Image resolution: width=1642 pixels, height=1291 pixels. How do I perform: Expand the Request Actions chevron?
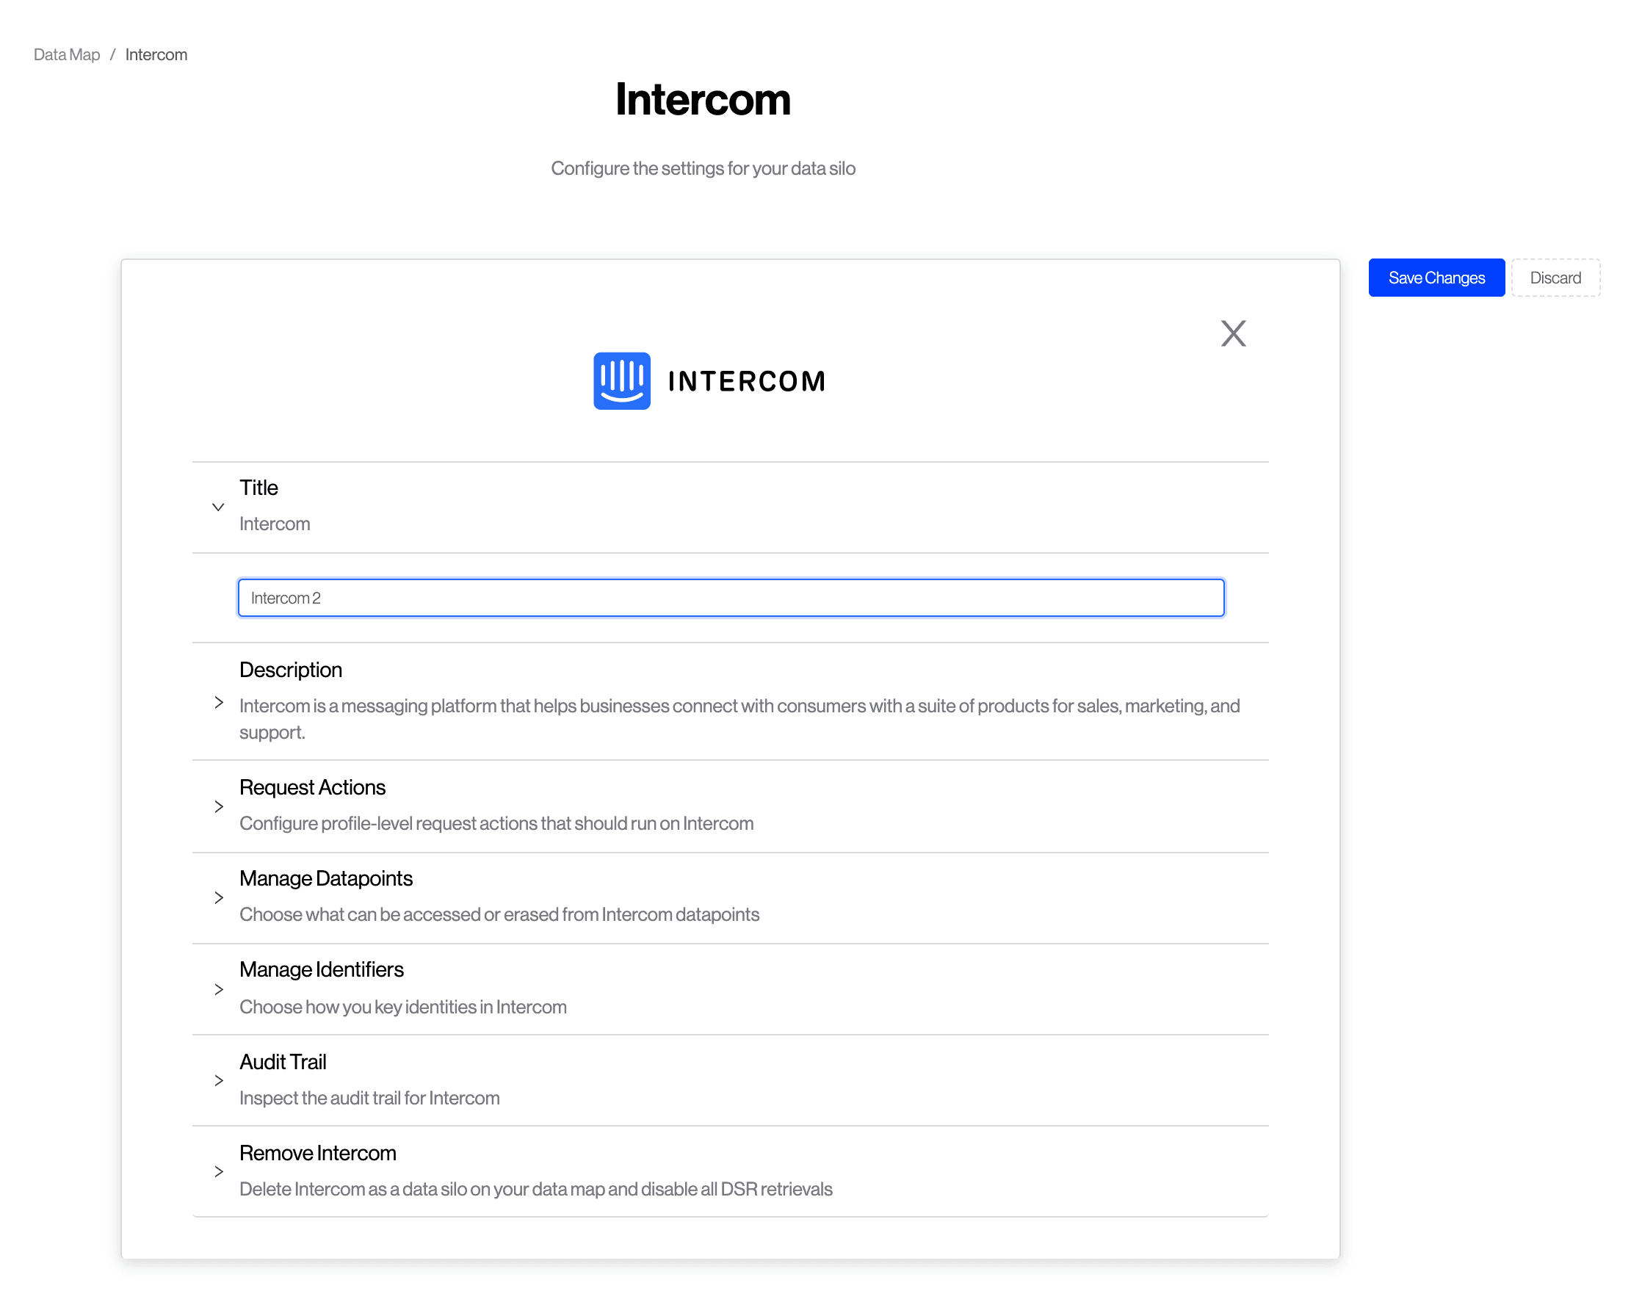(x=218, y=806)
